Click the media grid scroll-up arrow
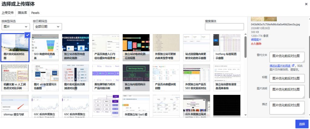The image size is (310, 129). point(246,34)
